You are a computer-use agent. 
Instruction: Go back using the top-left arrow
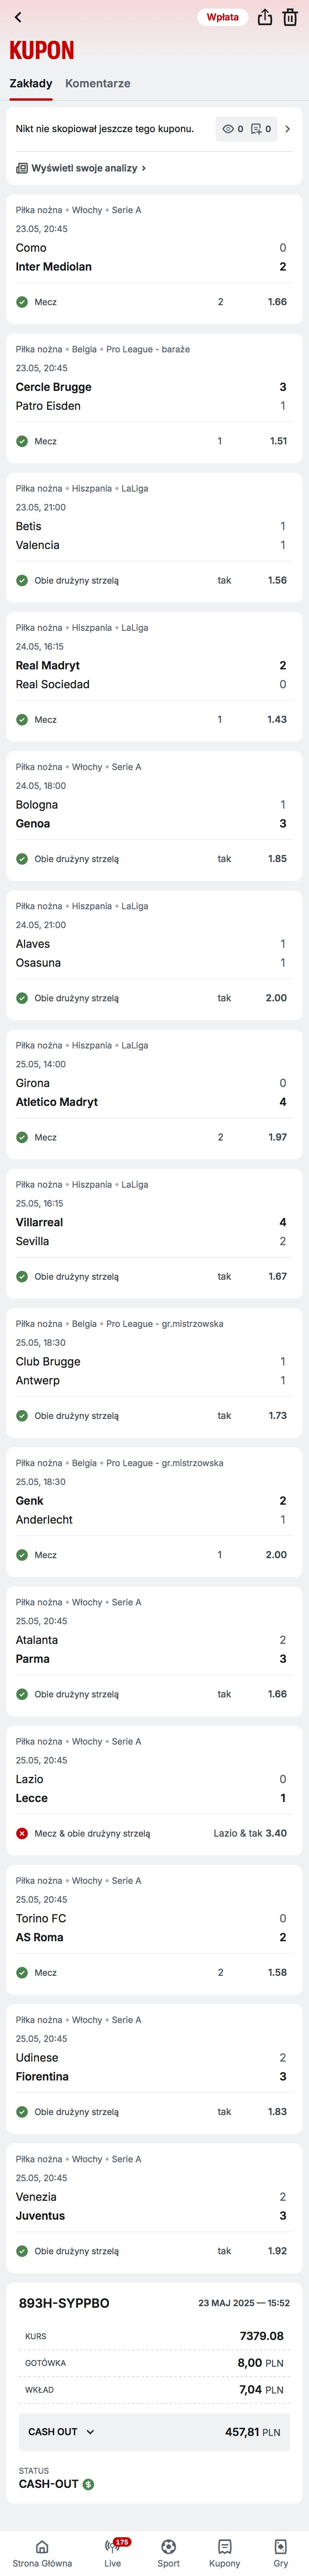point(18,17)
